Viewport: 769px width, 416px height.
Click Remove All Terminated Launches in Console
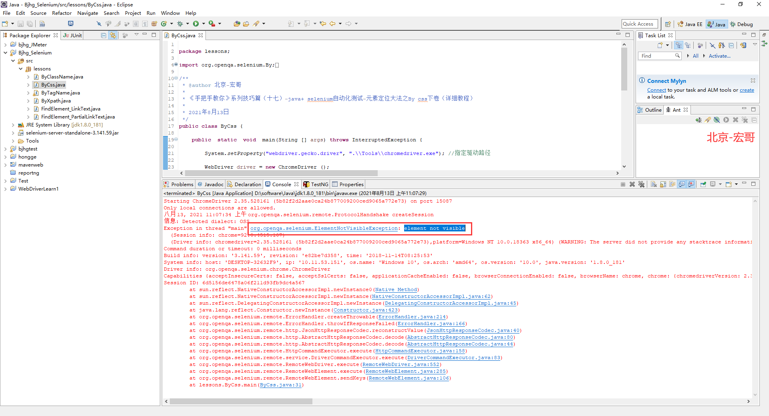tap(642, 184)
